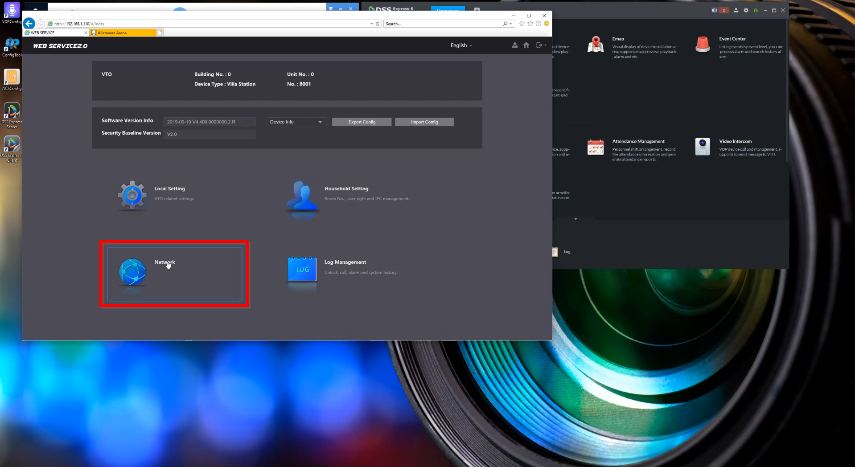The image size is (855, 467).
Task: Open DSS Express Client desktop shortcut
Action: pos(12,149)
